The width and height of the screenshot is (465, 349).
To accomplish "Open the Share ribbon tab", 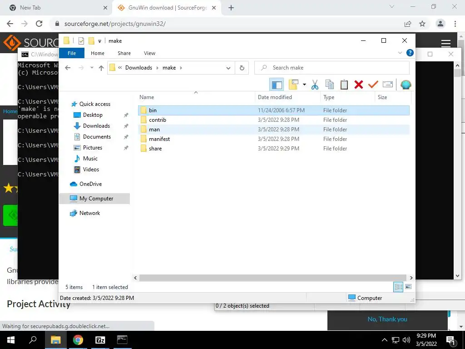I will point(124,53).
